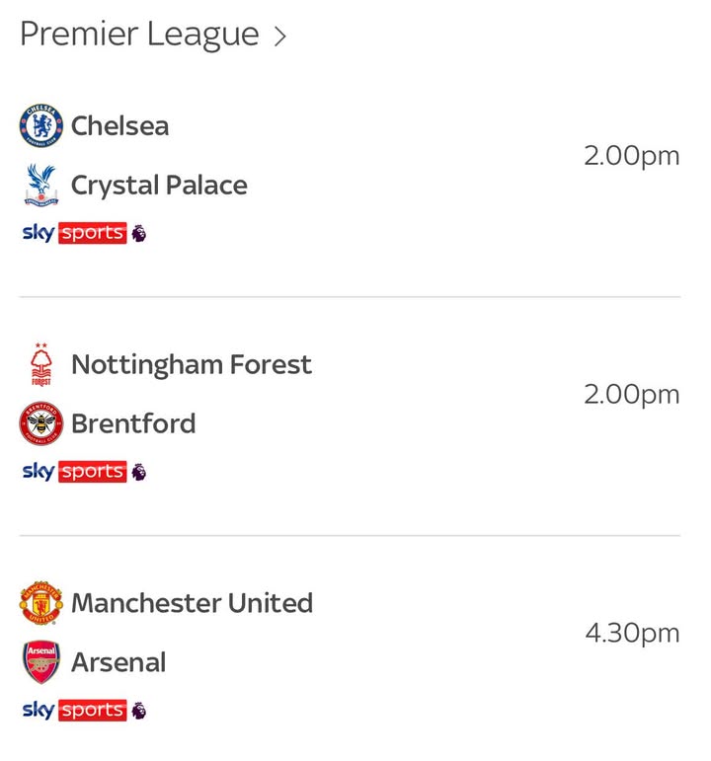Open the Nottingham Forest team name
Image resolution: width=711 pixels, height=761 pixels.
[x=192, y=364]
